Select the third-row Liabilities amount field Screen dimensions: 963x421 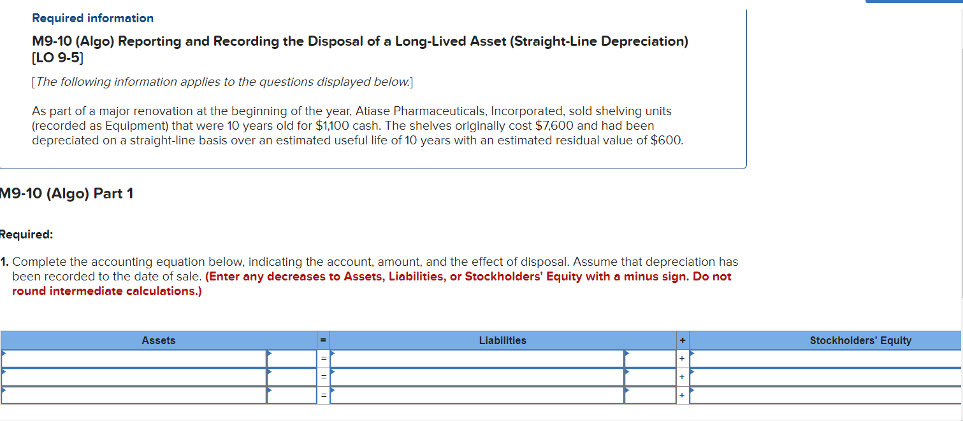point(650,395)
